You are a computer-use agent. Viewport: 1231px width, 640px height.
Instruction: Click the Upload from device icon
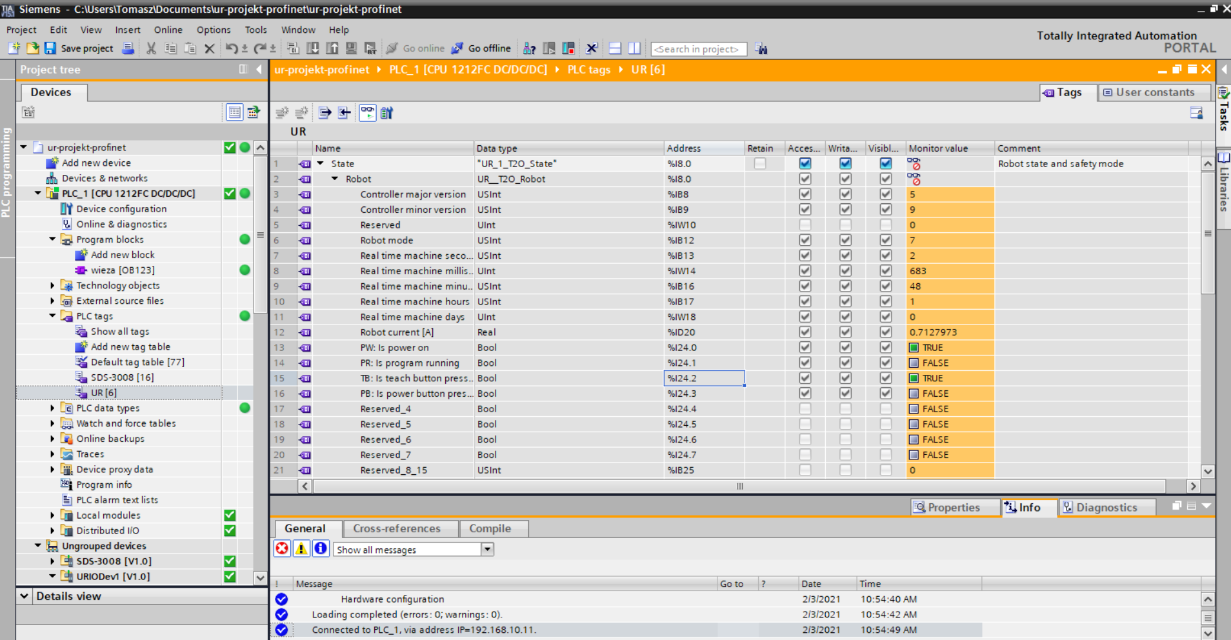[x=332, y=48]
